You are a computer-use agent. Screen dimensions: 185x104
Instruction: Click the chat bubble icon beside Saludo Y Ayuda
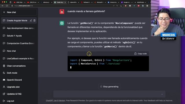point(4,36)
